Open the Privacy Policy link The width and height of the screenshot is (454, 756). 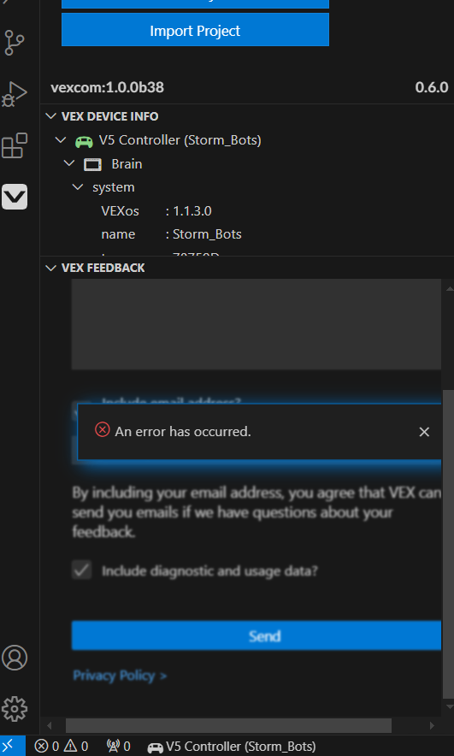[x=120, y=676]
